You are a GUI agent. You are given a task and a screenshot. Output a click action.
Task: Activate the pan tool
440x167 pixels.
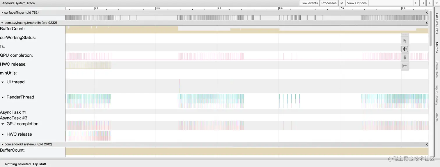[405, 49]
